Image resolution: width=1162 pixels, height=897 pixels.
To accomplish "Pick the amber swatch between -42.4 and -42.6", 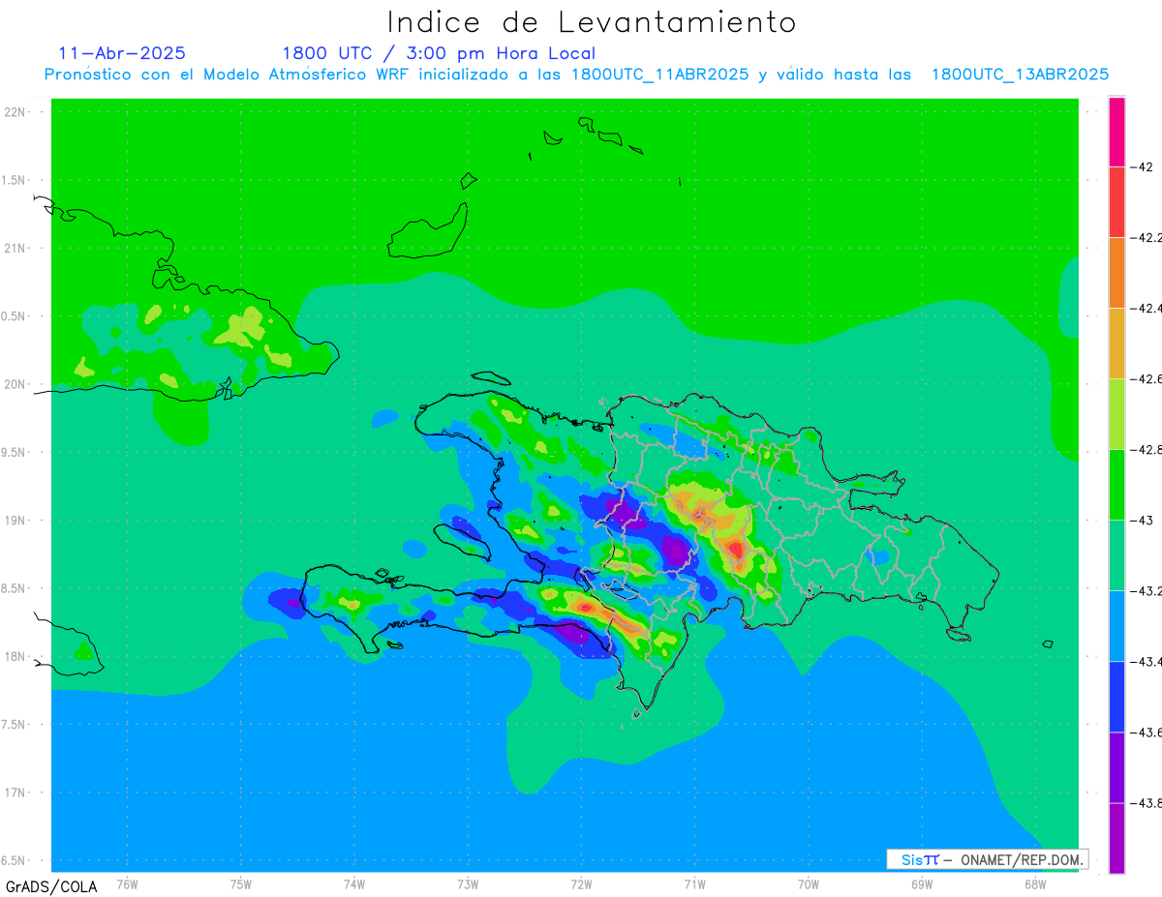I will (1116, 343).
